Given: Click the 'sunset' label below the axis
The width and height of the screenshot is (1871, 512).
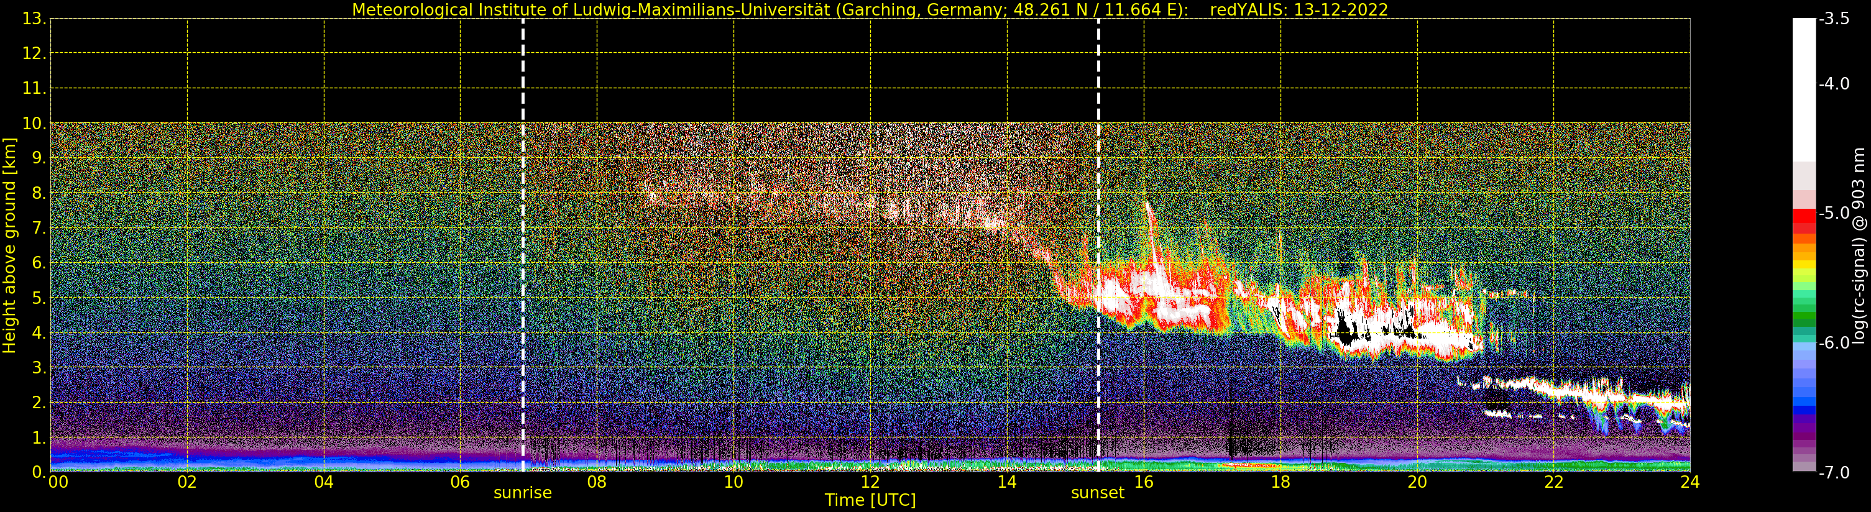Looking at the screenshot, I should click(x=1096, y=492).
